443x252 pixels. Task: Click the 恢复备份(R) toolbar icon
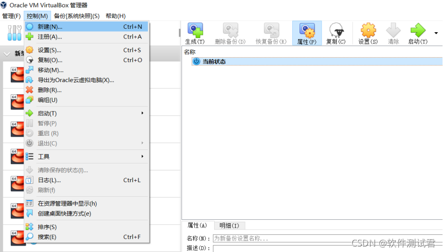click(x=271, y=30)
